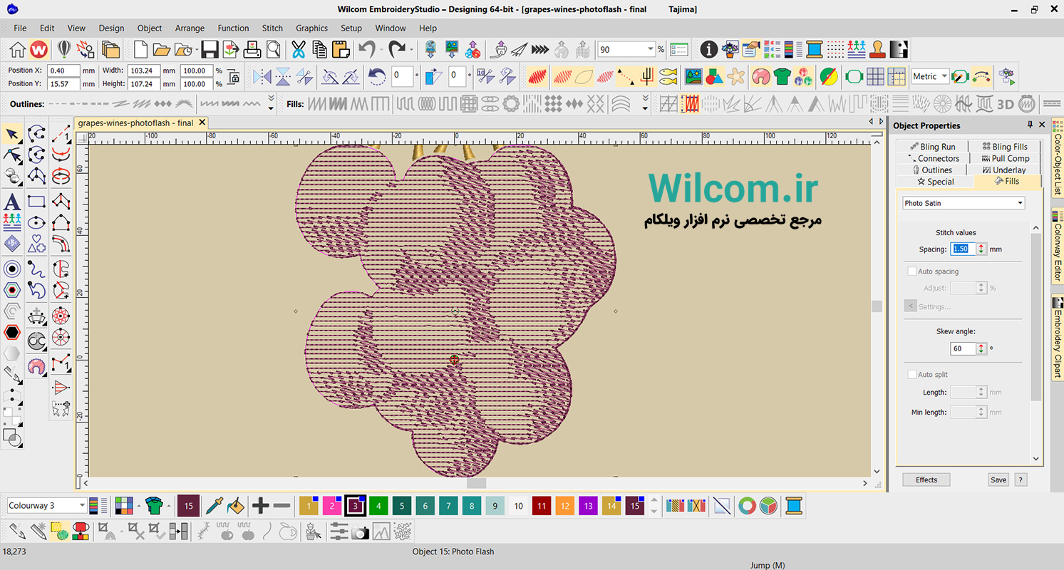
Task: Switch to the Outlines properties tab
Action: pos(931,170)
